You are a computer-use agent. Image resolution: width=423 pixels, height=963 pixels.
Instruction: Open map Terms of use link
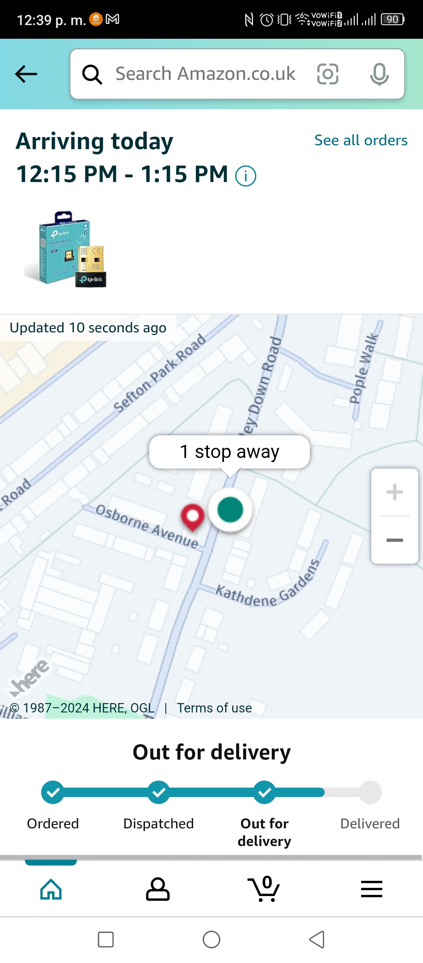point(214,708)
